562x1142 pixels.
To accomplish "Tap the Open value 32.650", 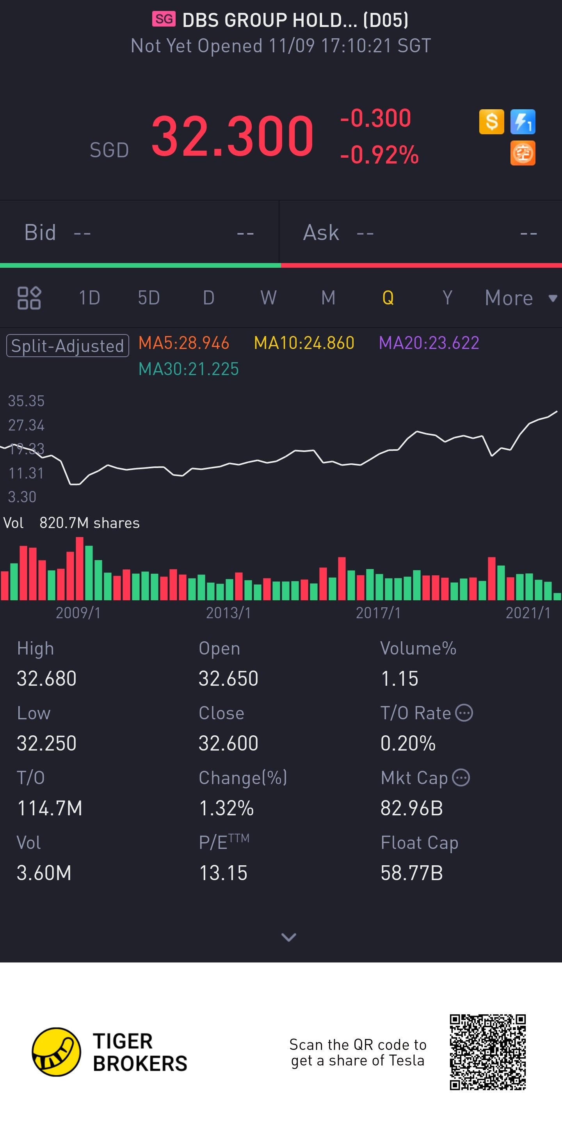I will tap(228, 678).
